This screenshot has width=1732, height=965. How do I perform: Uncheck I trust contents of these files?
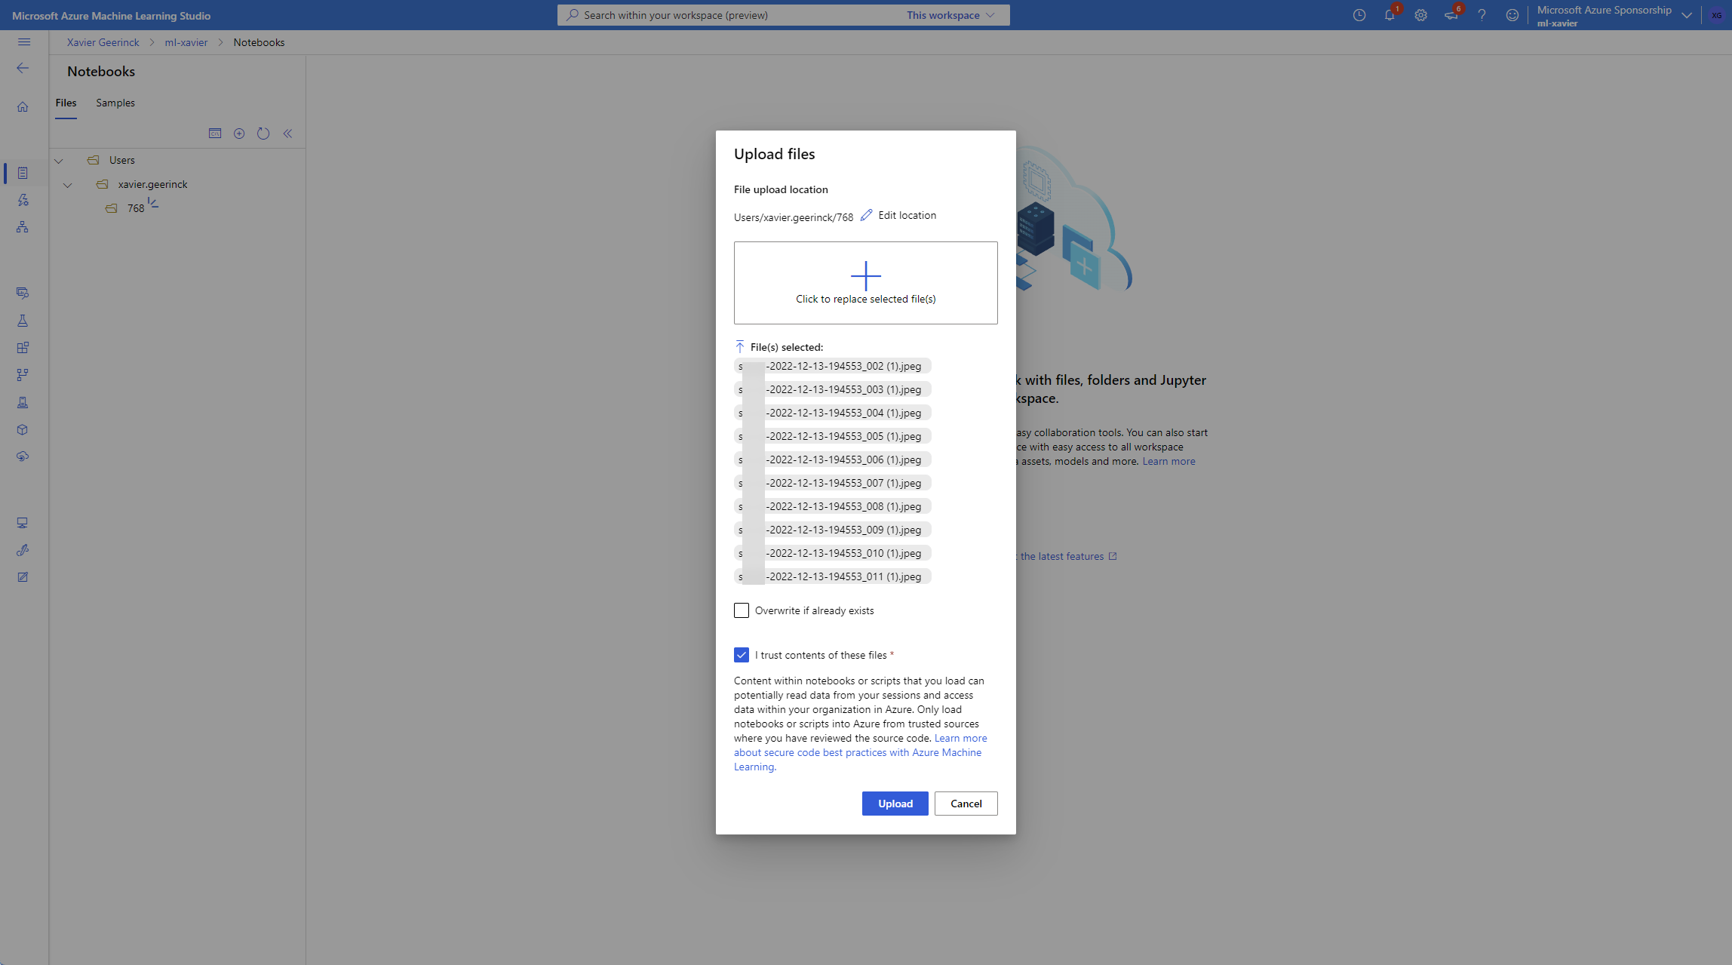pyautogui.click(x=742, y=655)
